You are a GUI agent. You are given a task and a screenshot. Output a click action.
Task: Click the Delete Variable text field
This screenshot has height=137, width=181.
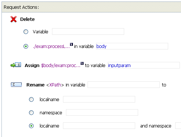click(x=88, y=32)
